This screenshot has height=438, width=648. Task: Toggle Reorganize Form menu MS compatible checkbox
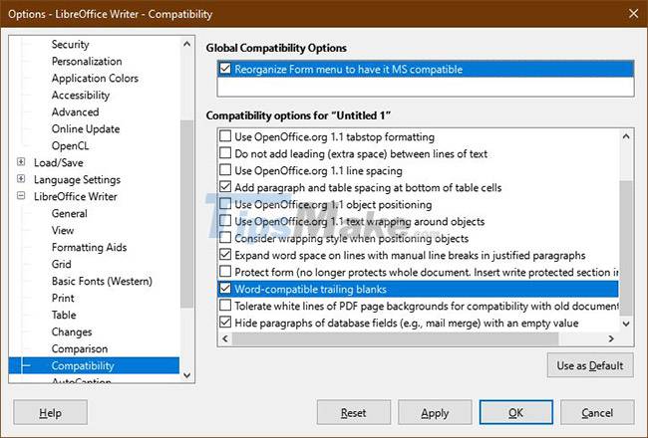[225, 69]
